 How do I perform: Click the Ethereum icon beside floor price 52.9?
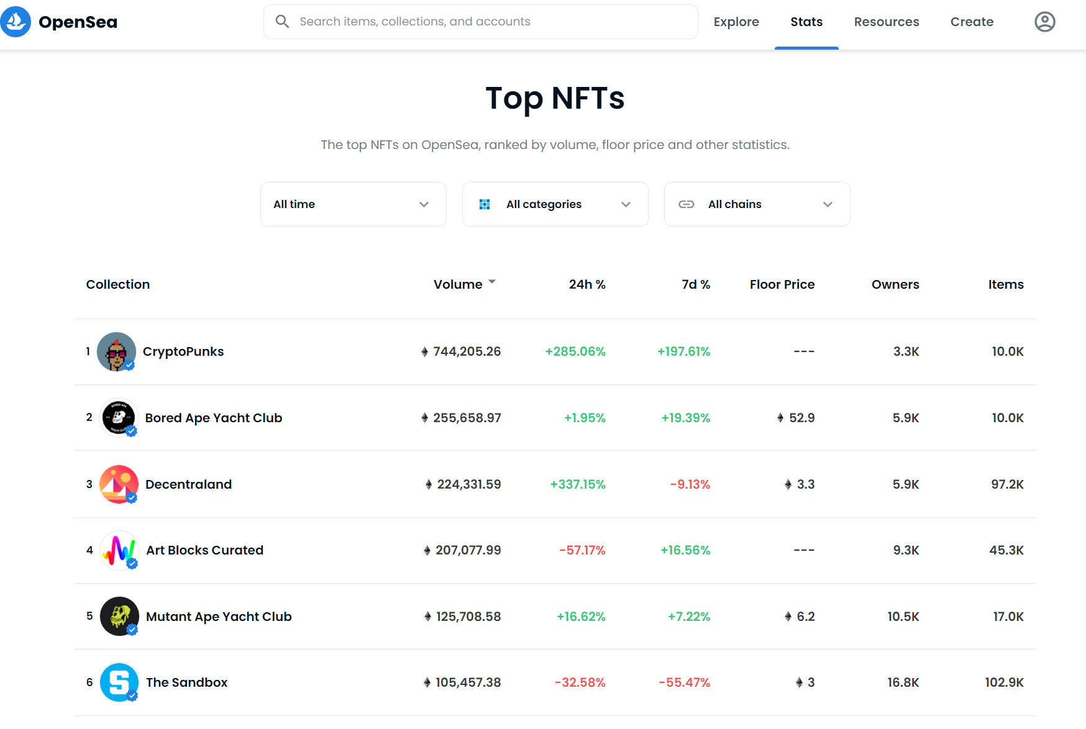[780, 418]
